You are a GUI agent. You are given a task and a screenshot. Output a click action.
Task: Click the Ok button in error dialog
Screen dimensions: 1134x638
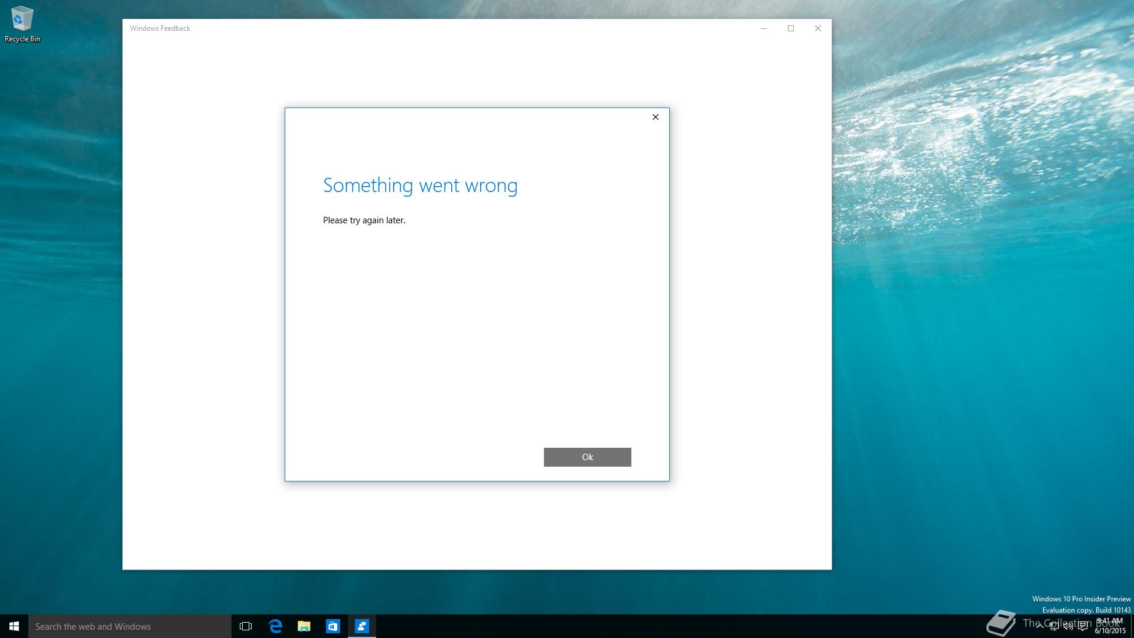[x=587, y=457]
